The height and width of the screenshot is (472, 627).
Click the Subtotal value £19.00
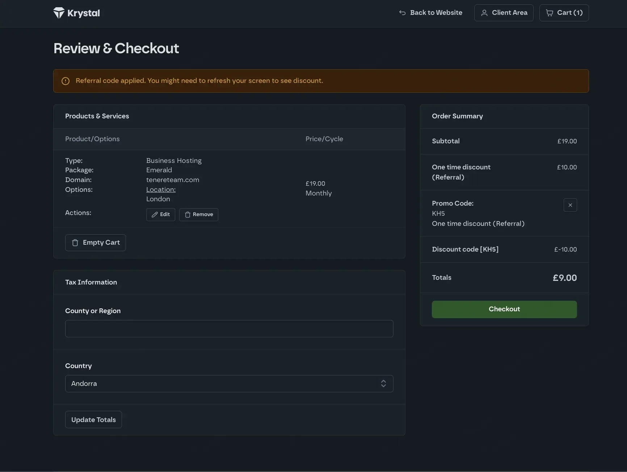567,141
